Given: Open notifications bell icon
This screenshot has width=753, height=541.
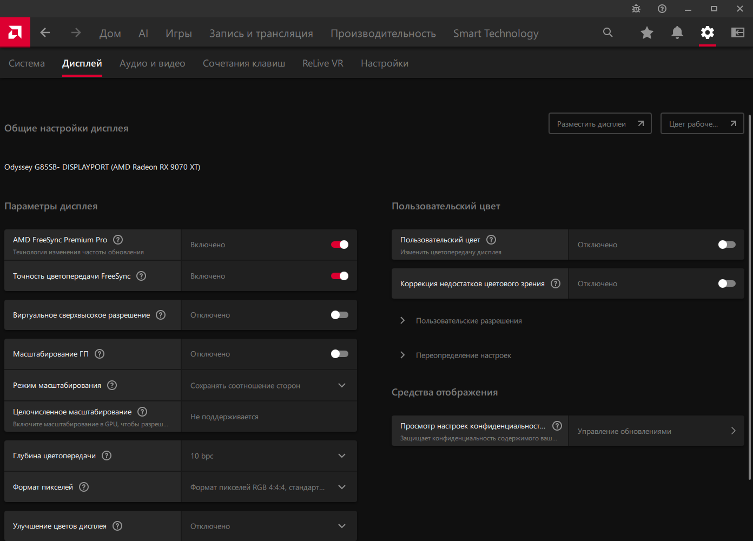Looking at the screenshot, I should [x=677, y=33].
